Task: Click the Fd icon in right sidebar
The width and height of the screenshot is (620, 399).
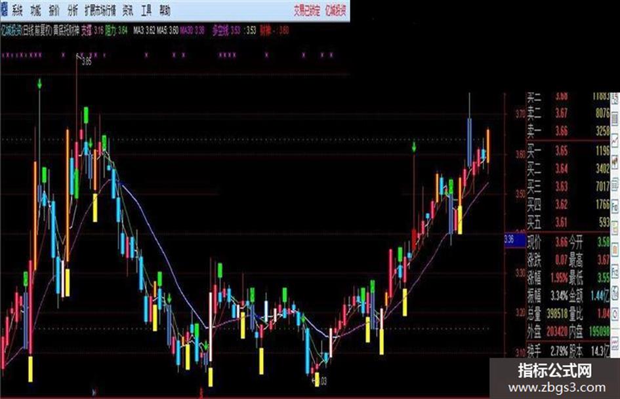Action: [615, 206]
